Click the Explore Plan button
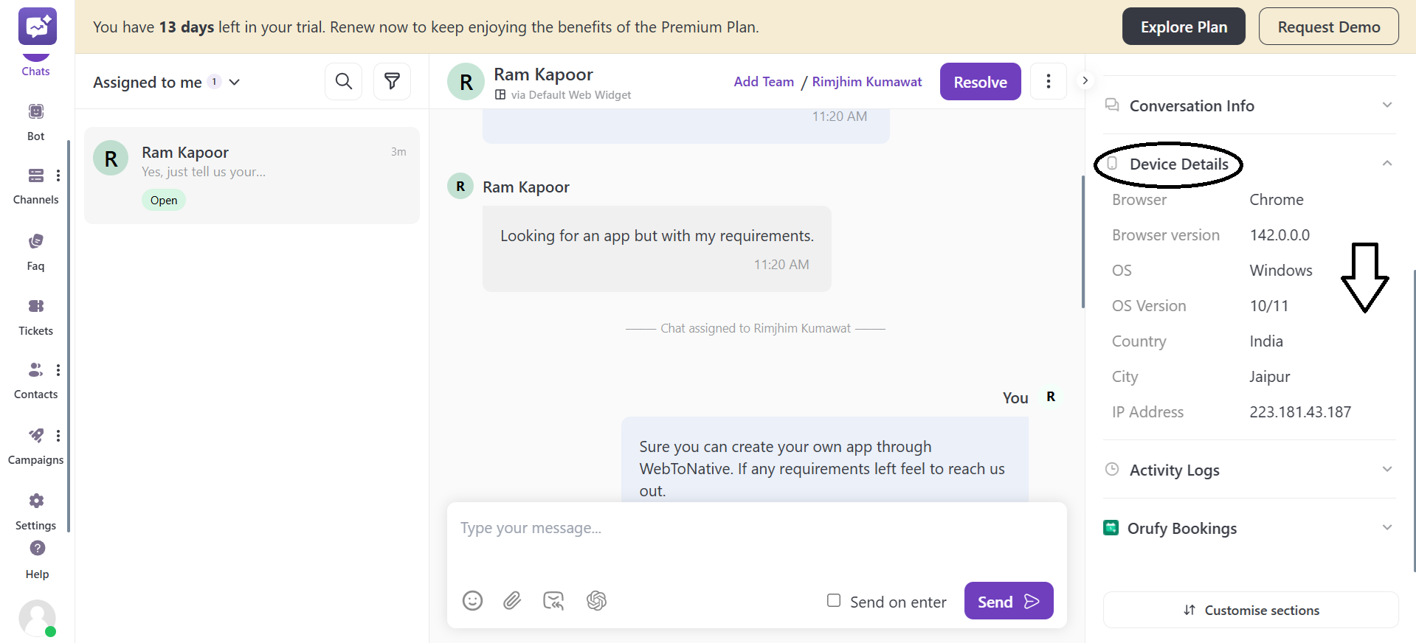1416x643 pixels. tap(1184, 27)
